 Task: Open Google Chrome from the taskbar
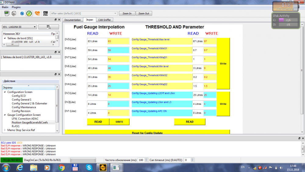(61, 167)
